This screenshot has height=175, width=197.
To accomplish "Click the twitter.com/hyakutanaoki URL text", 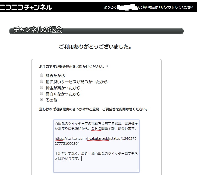I will point(96,141).
